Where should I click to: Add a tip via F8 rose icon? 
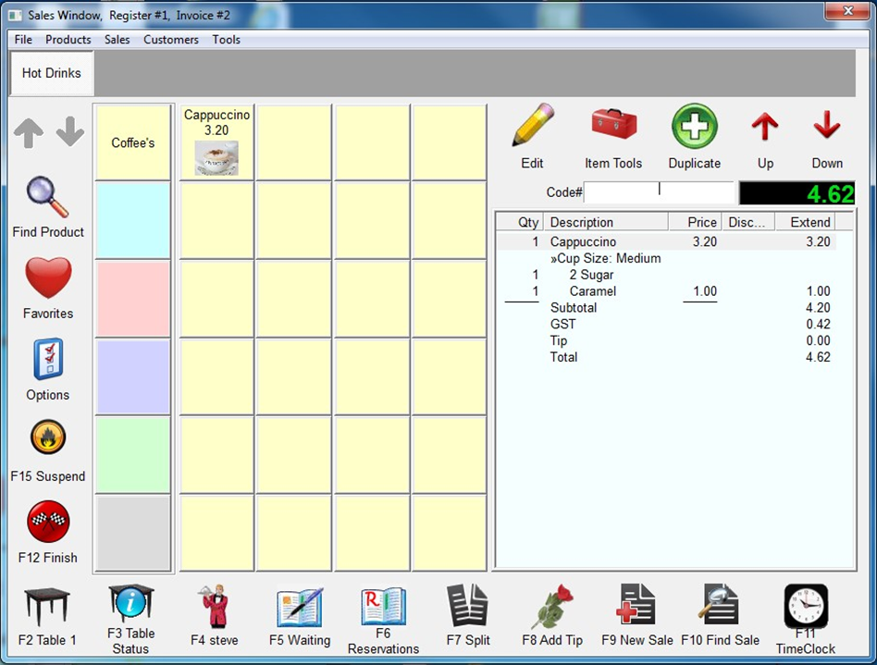coord(552,608)
